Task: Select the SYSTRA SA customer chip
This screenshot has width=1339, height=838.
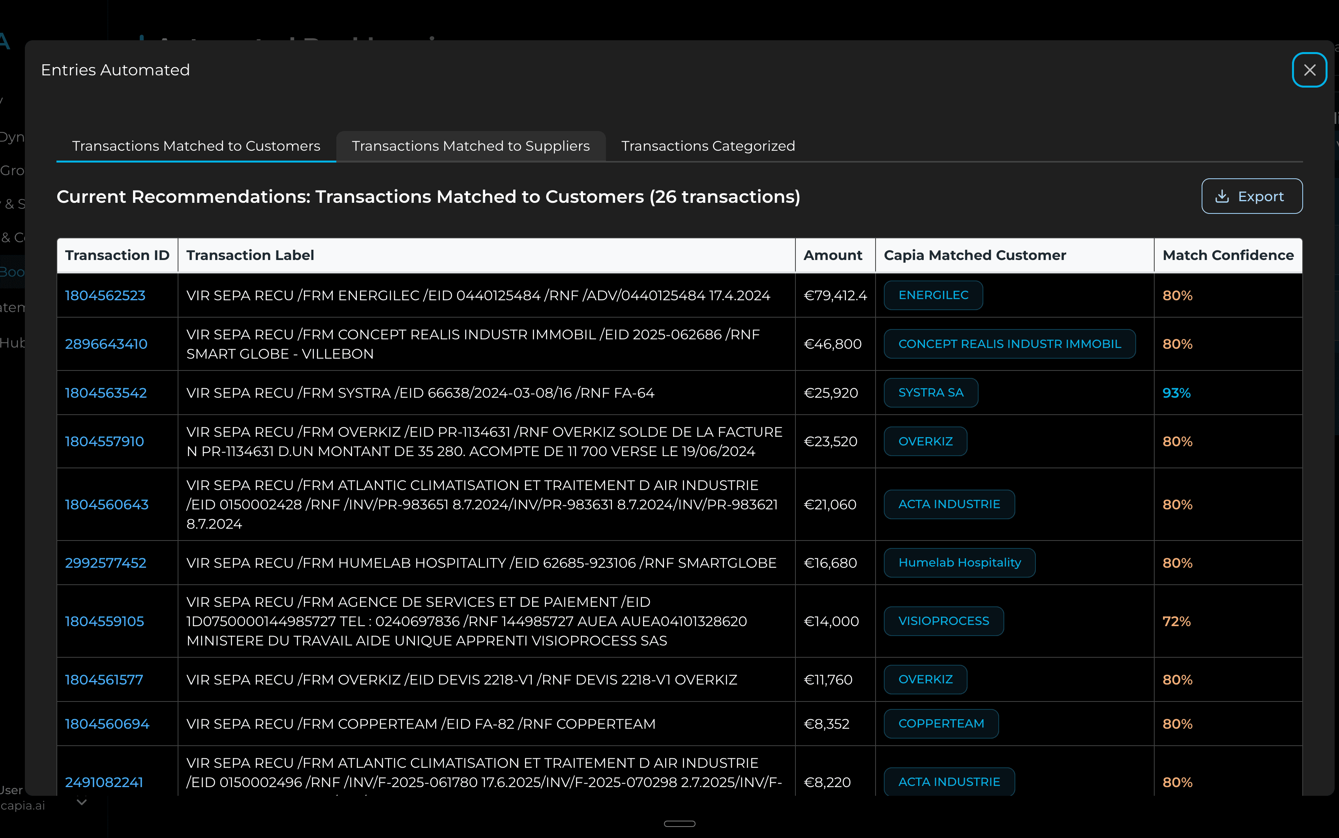Action: coord(930,393)
